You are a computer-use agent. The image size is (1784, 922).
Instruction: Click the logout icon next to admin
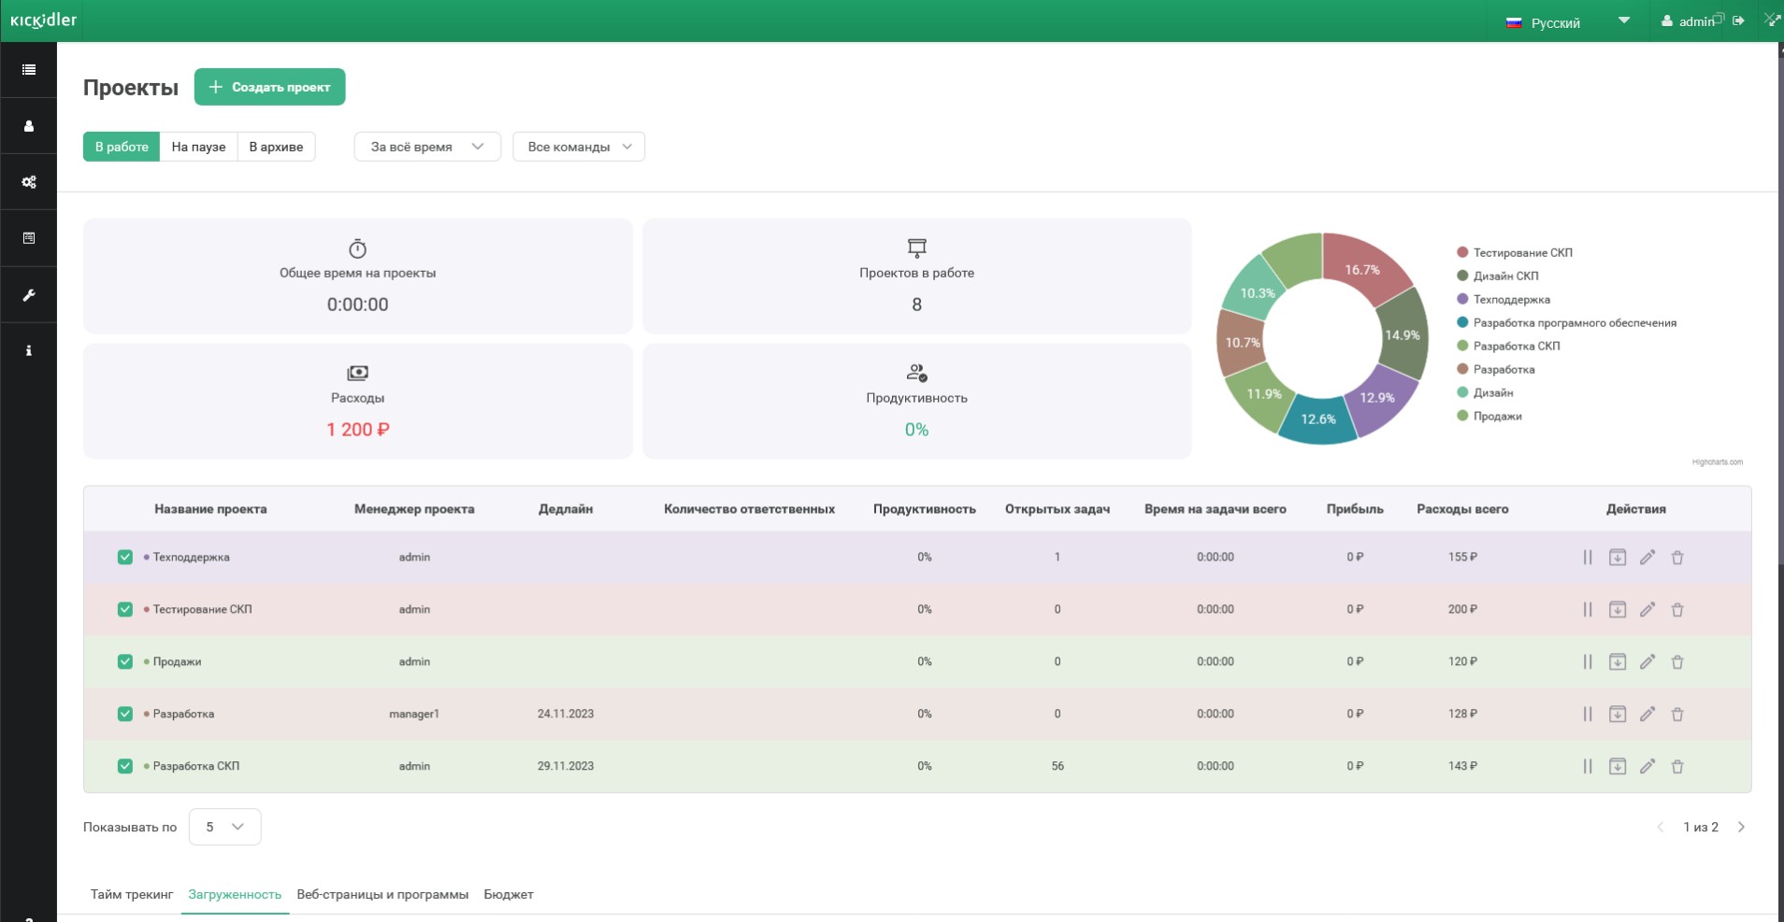pyautogui.click(x=1738, y=21)
